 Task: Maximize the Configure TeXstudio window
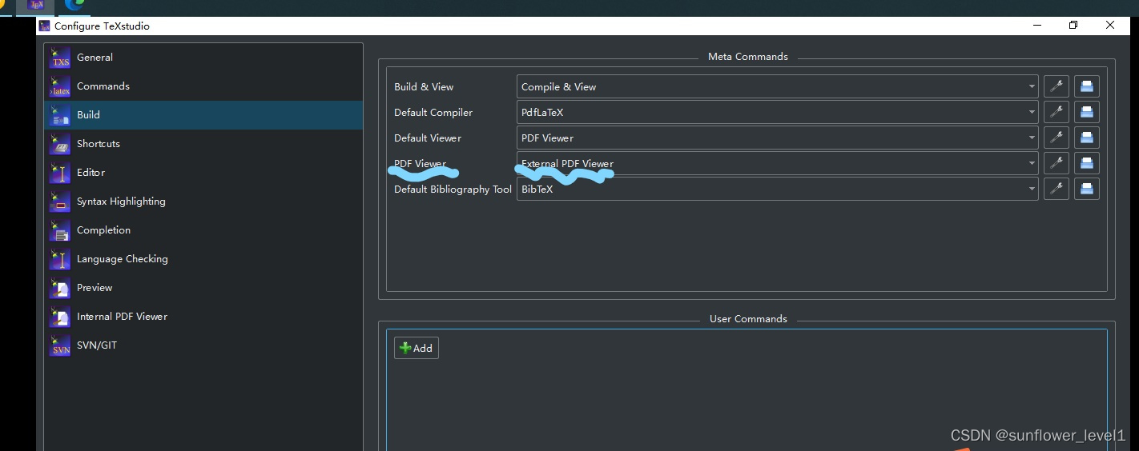point(1073,26)
